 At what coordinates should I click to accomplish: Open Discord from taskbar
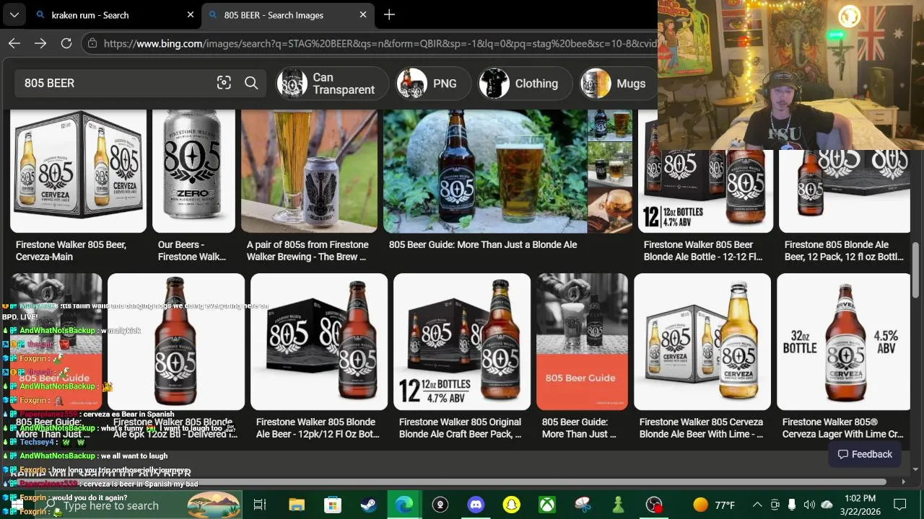[476, 505]
